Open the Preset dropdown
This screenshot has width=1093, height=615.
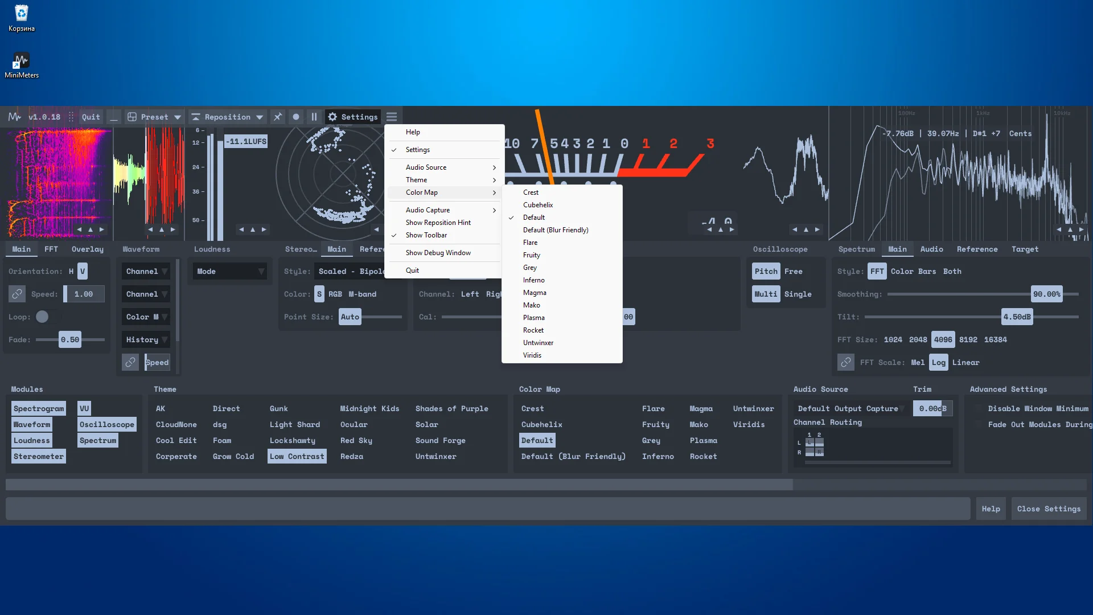click(154, 117)
